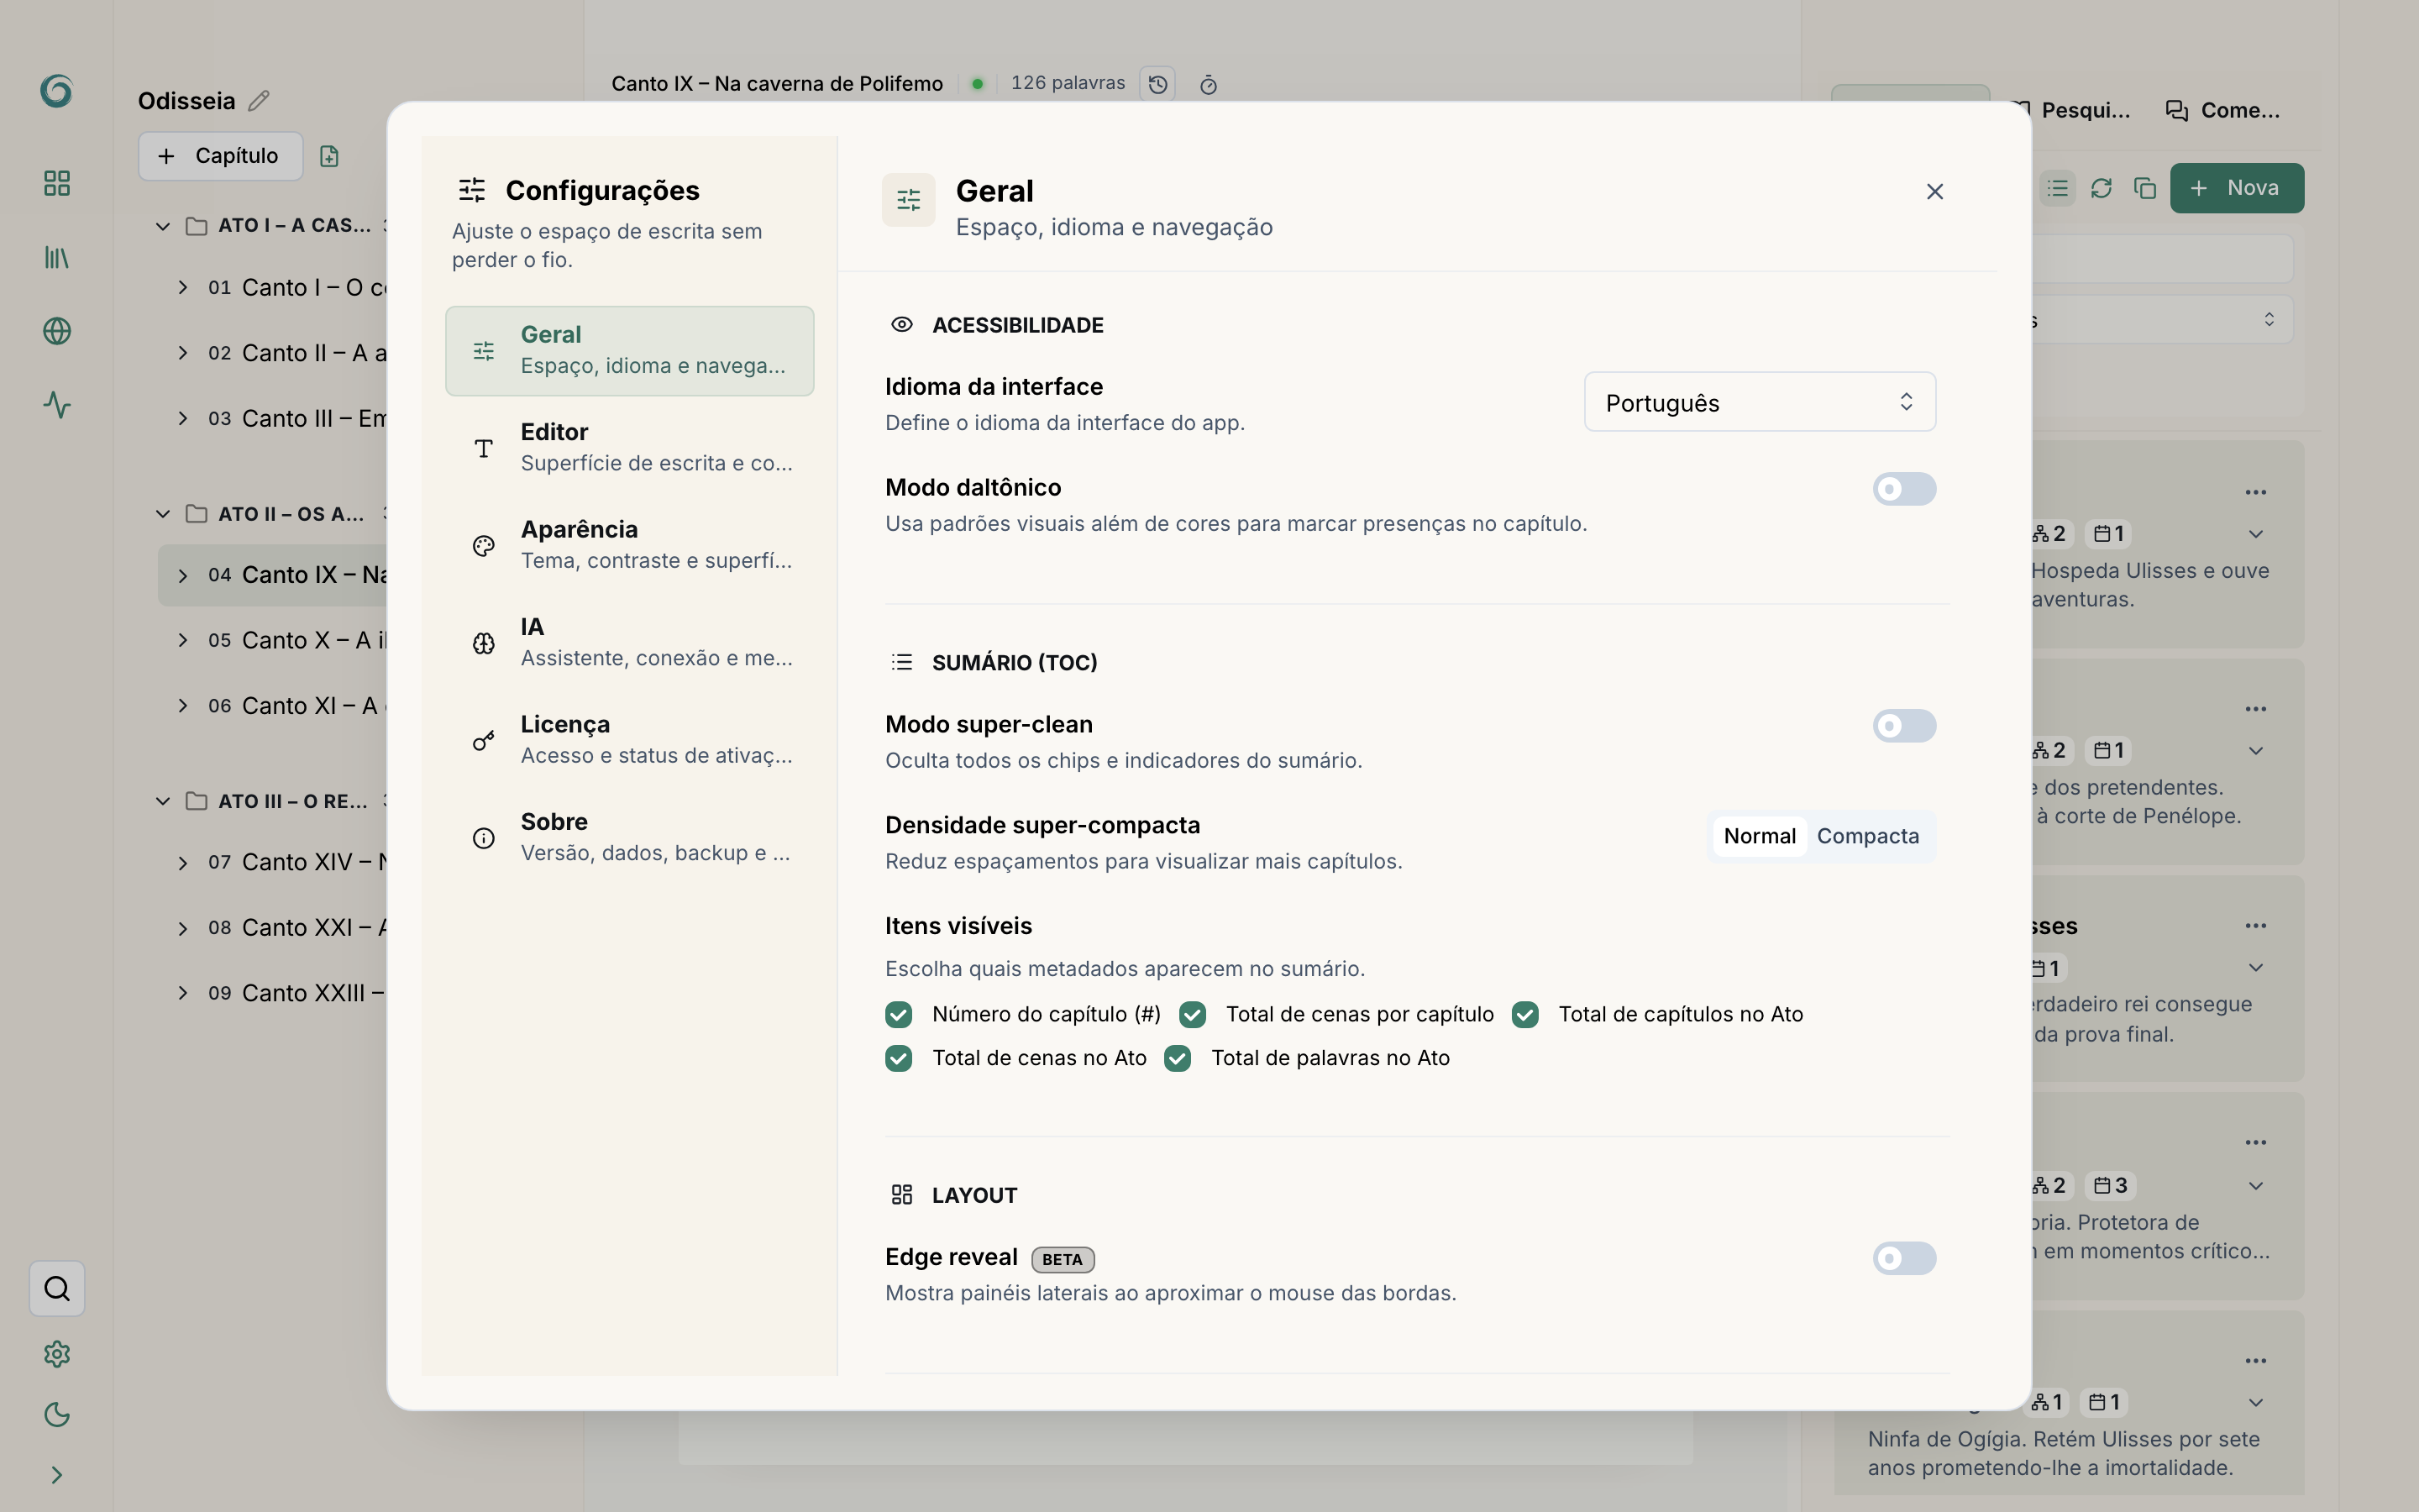The width and height of the screenshot is (2419, 1512).
Task: Expand the sidebar with bottom chevron arrow
Action: 57,1475
